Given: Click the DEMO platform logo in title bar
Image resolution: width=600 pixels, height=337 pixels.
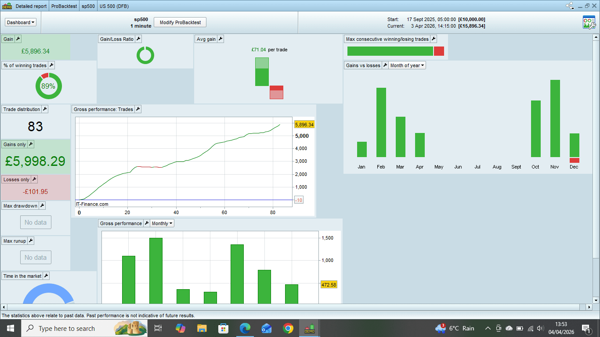Looking at the screenshot, I should tap(7, 6).
